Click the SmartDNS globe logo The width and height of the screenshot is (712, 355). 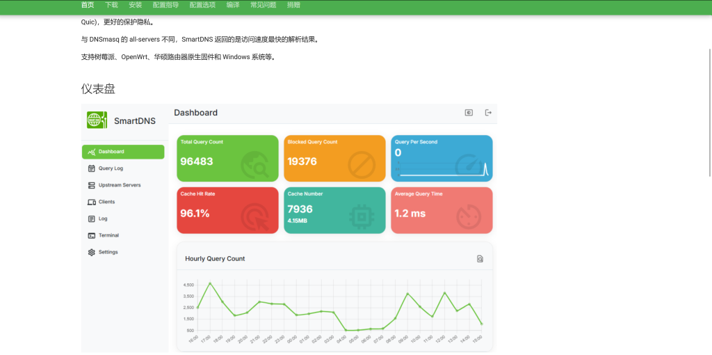coord(97,120)
